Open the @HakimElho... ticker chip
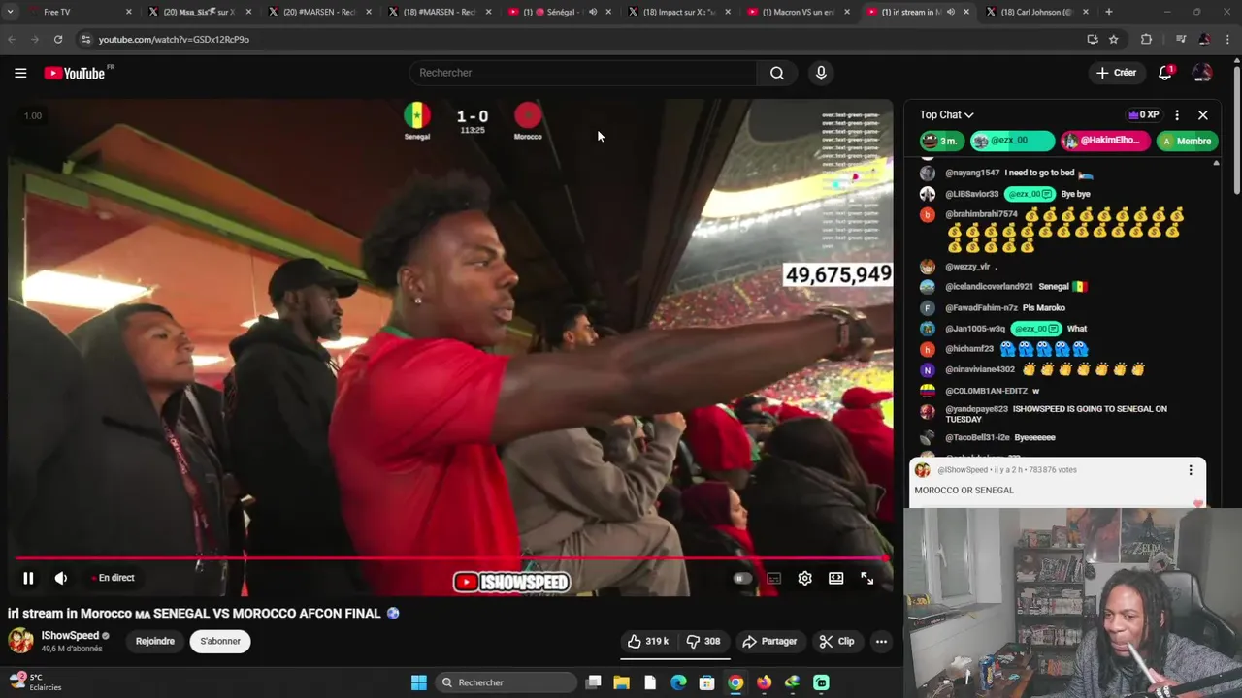Viewport: 1242px width, 698px height. pyautogui.click(x=1105, y=141)
